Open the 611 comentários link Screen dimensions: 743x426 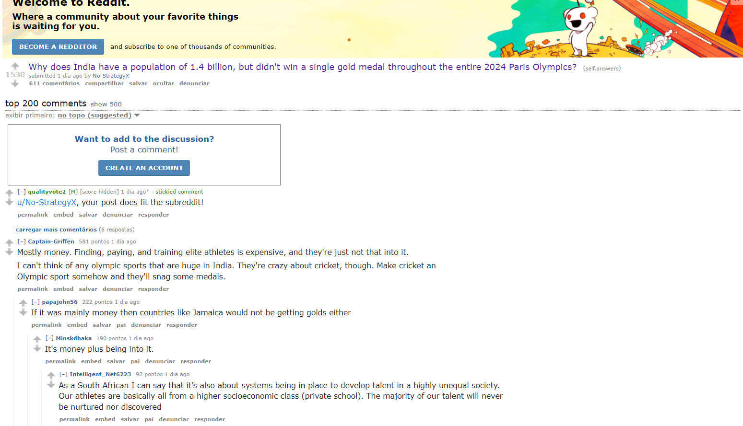pos(54,83)
